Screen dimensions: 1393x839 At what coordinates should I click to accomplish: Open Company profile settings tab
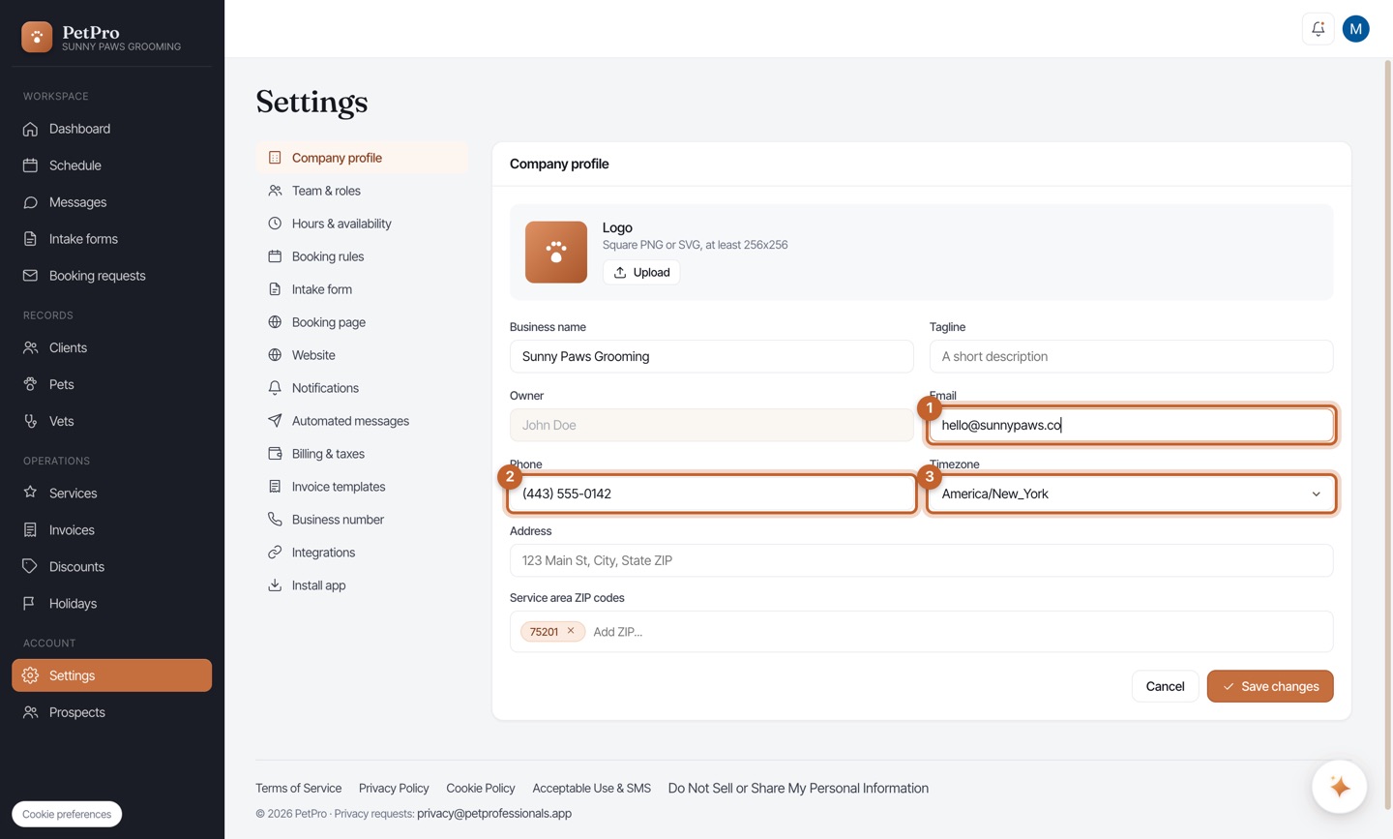coord(362,158)
